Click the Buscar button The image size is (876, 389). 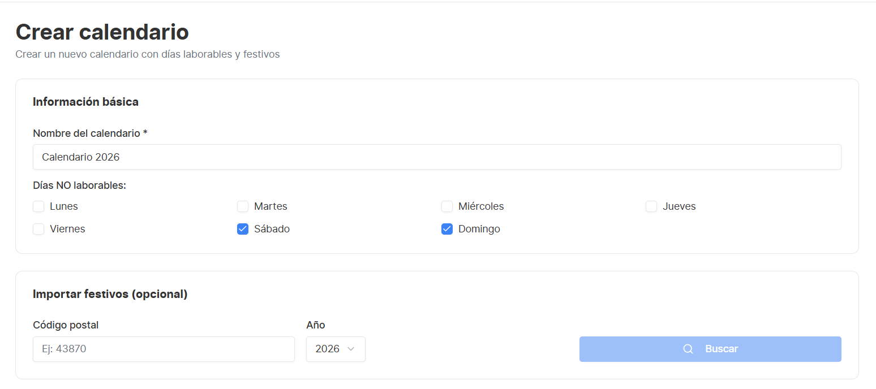click(x=710, y=349)
